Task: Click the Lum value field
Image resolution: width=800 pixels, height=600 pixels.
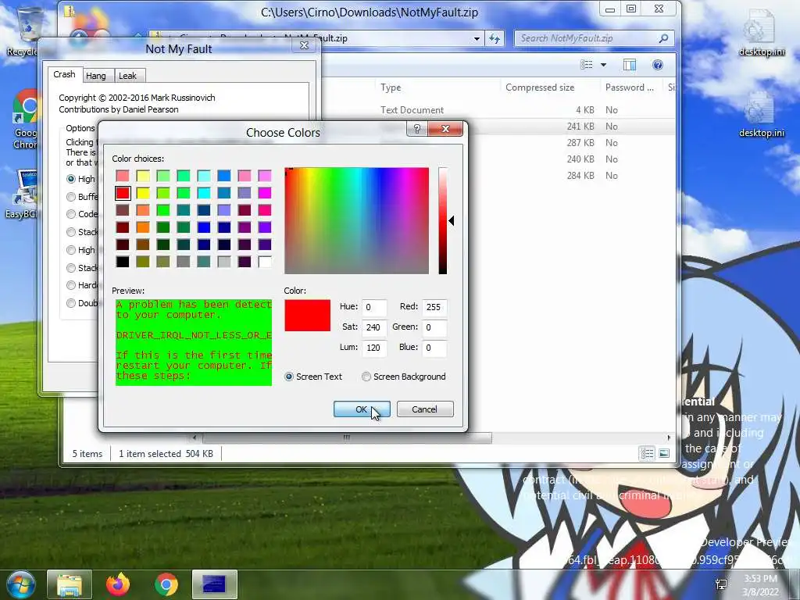Action: (373, 348)
